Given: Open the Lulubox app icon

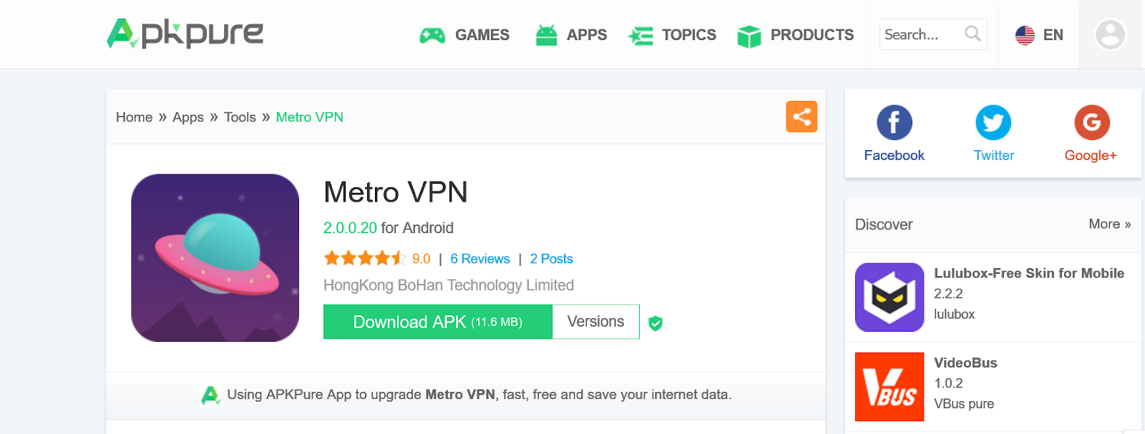Looking at the screenshot, I should click(890, 297).
